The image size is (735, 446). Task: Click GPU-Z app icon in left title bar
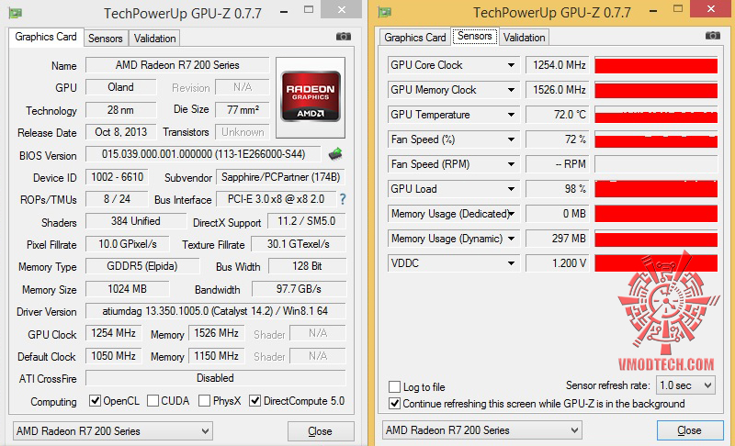[16, 13]
